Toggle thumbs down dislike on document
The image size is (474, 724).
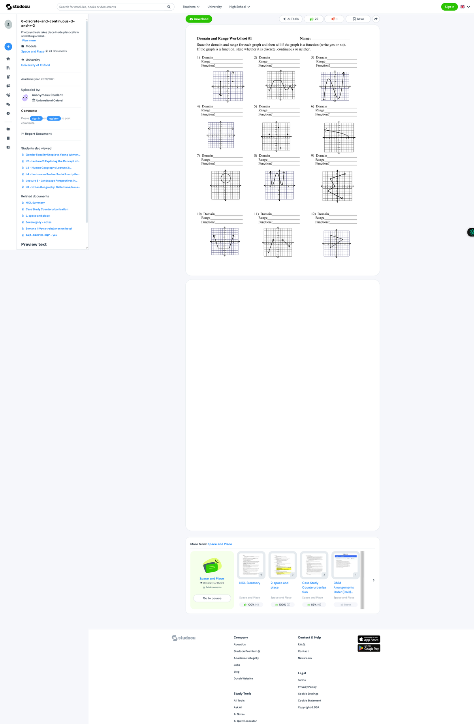[x=334, y=19]
